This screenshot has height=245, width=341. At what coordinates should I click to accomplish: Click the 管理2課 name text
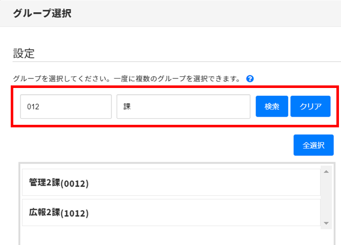pyautogui.click(x=44, y=183)
